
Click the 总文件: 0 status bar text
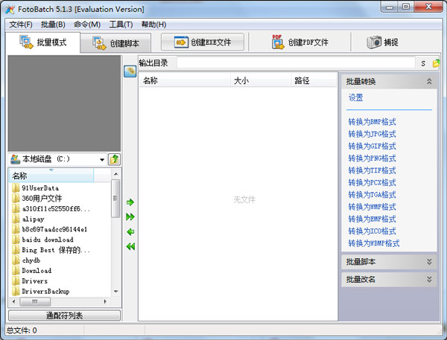point(22,330)
